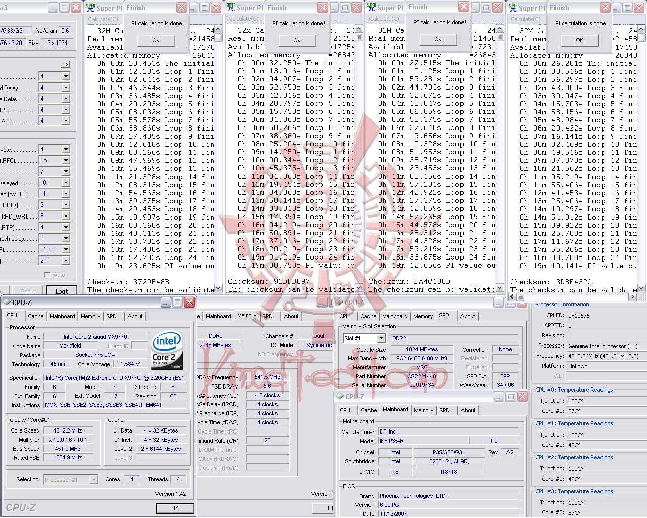Click the processor name Intel Core 2 Quad QX9770
Image resolution: width=647 pixels, height=518 pixels.
(96, 337)
